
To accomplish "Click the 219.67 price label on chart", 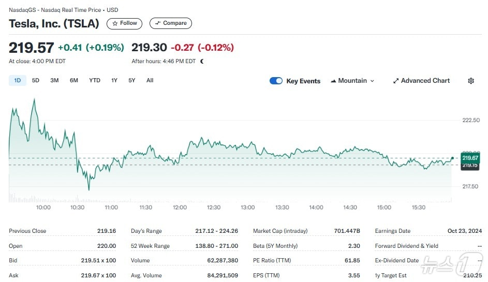I will coord(470,158).
